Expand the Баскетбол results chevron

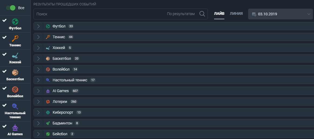coord(38,58)
